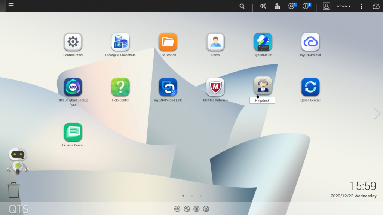Click the search magnifier icon
This screenshot has width=383, height=215.
coord(242,6)
